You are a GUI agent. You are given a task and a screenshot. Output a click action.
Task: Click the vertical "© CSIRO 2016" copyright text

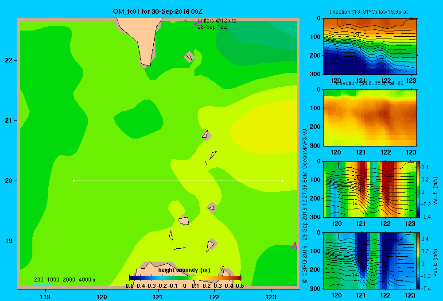(305, 264)
